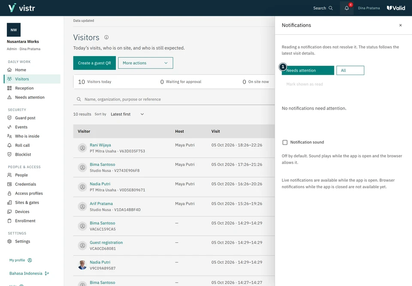Viewport: 412px width, 286px height.
Task: Open the My profile link
Action: coord(21,260)
